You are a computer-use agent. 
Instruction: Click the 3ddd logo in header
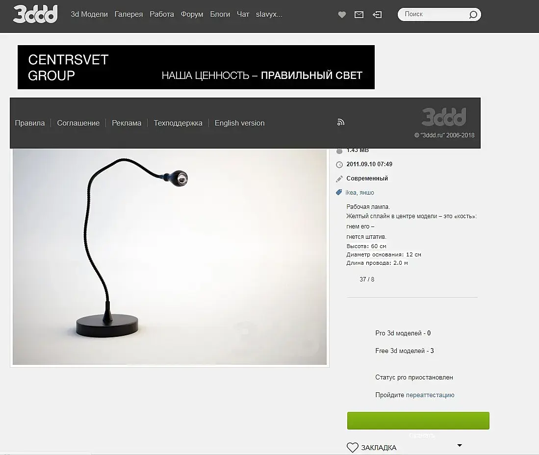(x=35, y=14)
